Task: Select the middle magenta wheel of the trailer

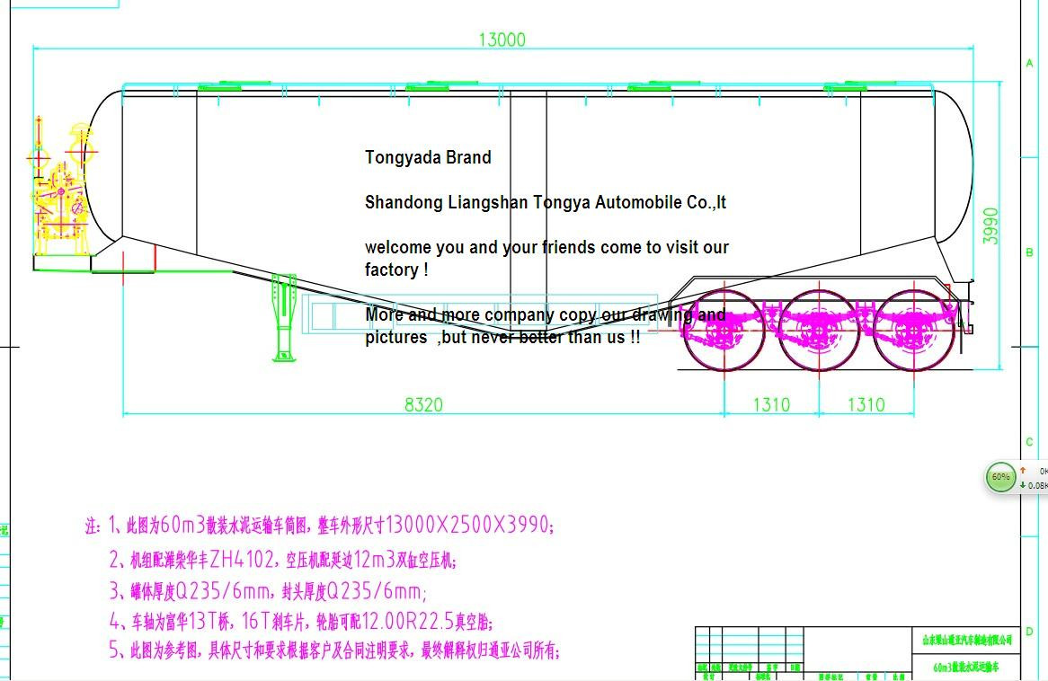Action: click(x=820, y=330)
